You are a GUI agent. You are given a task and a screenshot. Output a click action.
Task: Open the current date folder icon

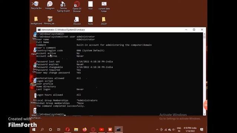104,7
